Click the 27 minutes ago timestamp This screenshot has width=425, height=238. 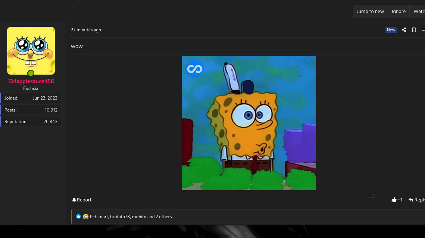[86, 30]
